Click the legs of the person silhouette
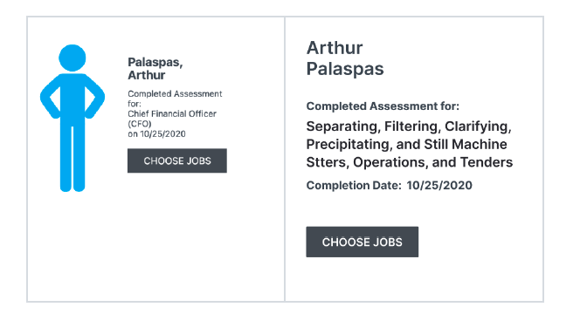 pos(73,159)
